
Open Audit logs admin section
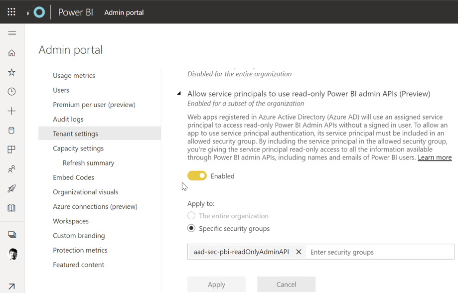pos(68,119)
